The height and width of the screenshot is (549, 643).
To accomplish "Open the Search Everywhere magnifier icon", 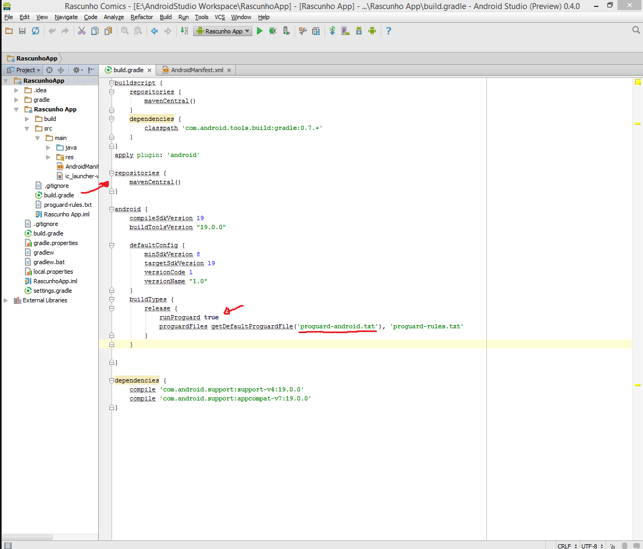I will (x=636, y=30).
